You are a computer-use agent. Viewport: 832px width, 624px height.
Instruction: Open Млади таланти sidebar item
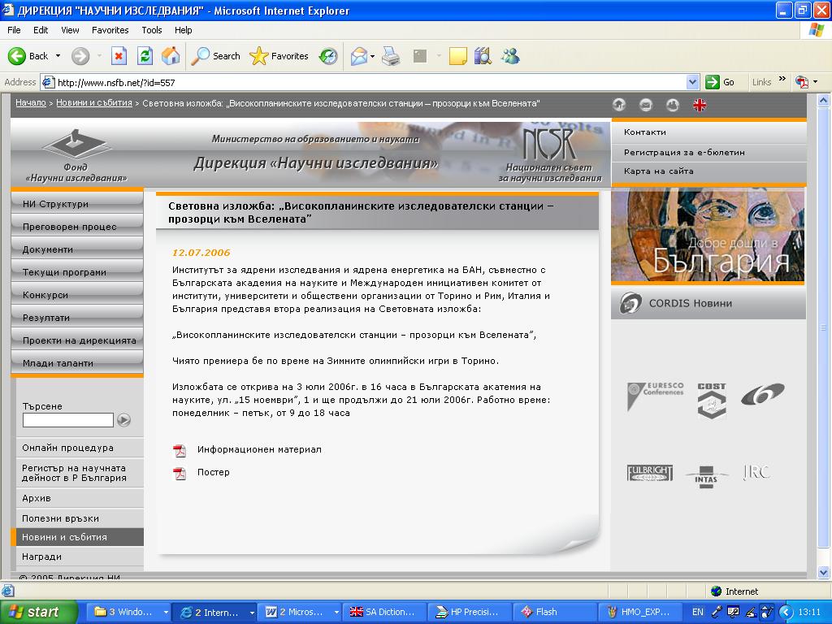pos(77,363)
